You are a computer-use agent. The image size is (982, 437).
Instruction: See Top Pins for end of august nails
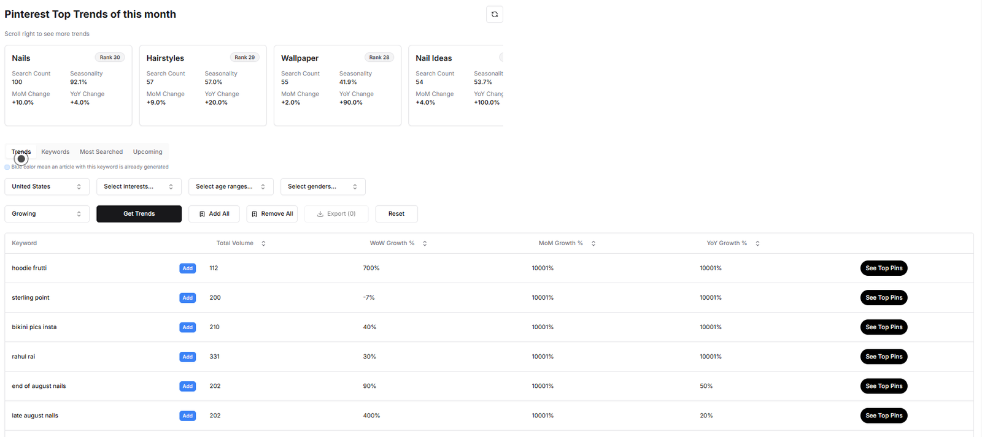pyautogui.click(x=884, y=386)
